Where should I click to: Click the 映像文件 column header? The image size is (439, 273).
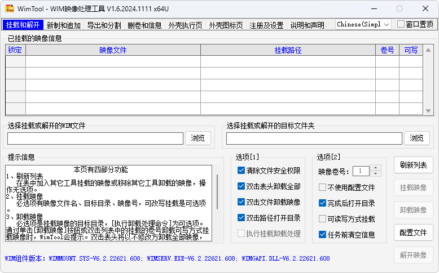(113, 50)
